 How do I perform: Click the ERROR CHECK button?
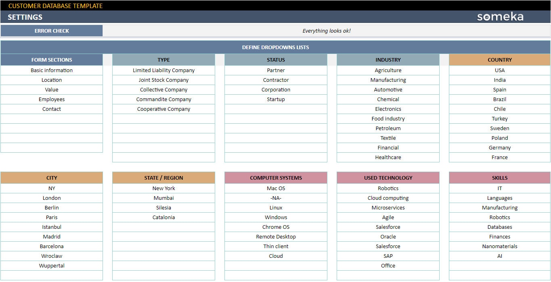52,31
